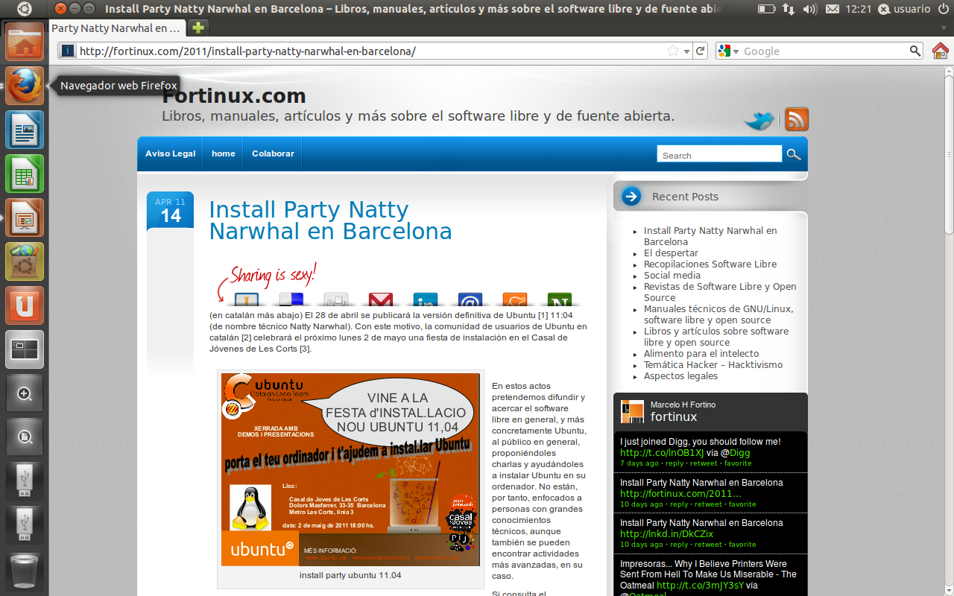This screenshot has width=954, height=596.
Task: Launch LibreOffice Impress from the launcher
Action: (x=25, y=218)
